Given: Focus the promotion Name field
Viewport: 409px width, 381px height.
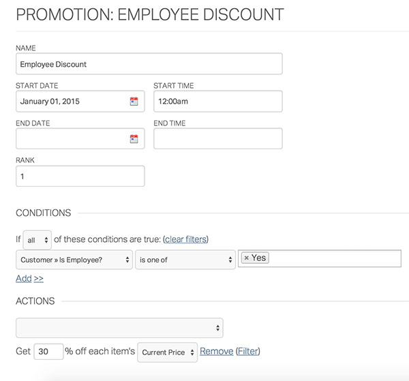Looking at the screenshot, I should click(149, 64).
